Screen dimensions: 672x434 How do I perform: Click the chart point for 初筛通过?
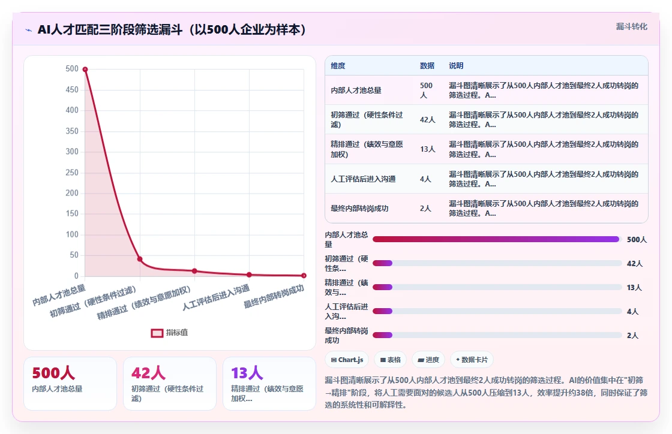(x=140, y=259)
